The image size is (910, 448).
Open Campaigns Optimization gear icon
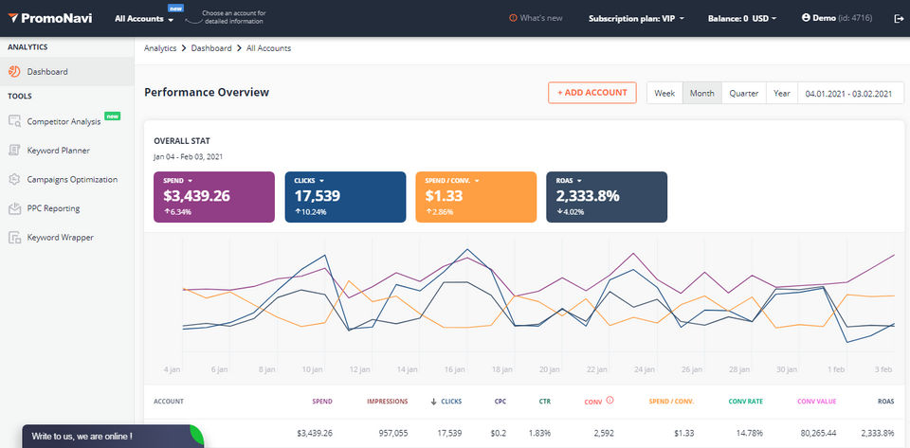click(14, 180)
